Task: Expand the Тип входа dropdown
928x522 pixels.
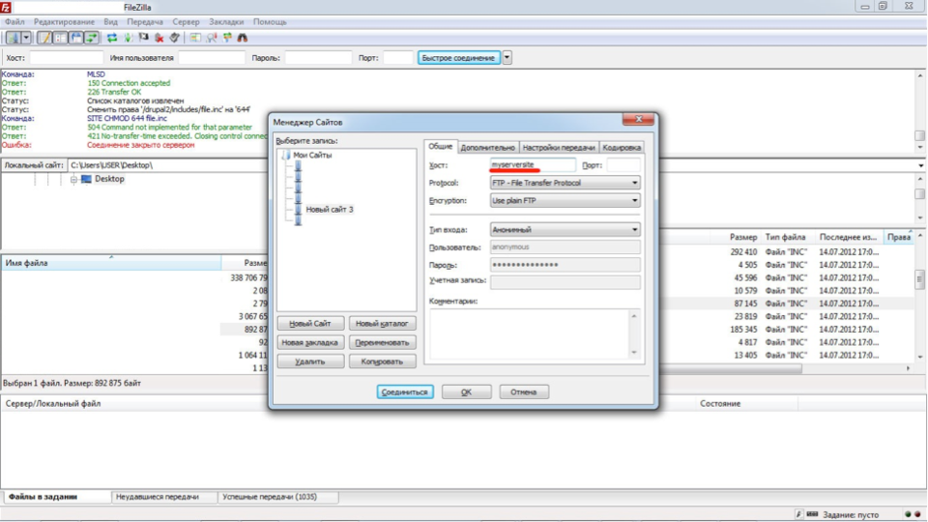Action: (x=565, y=230)
